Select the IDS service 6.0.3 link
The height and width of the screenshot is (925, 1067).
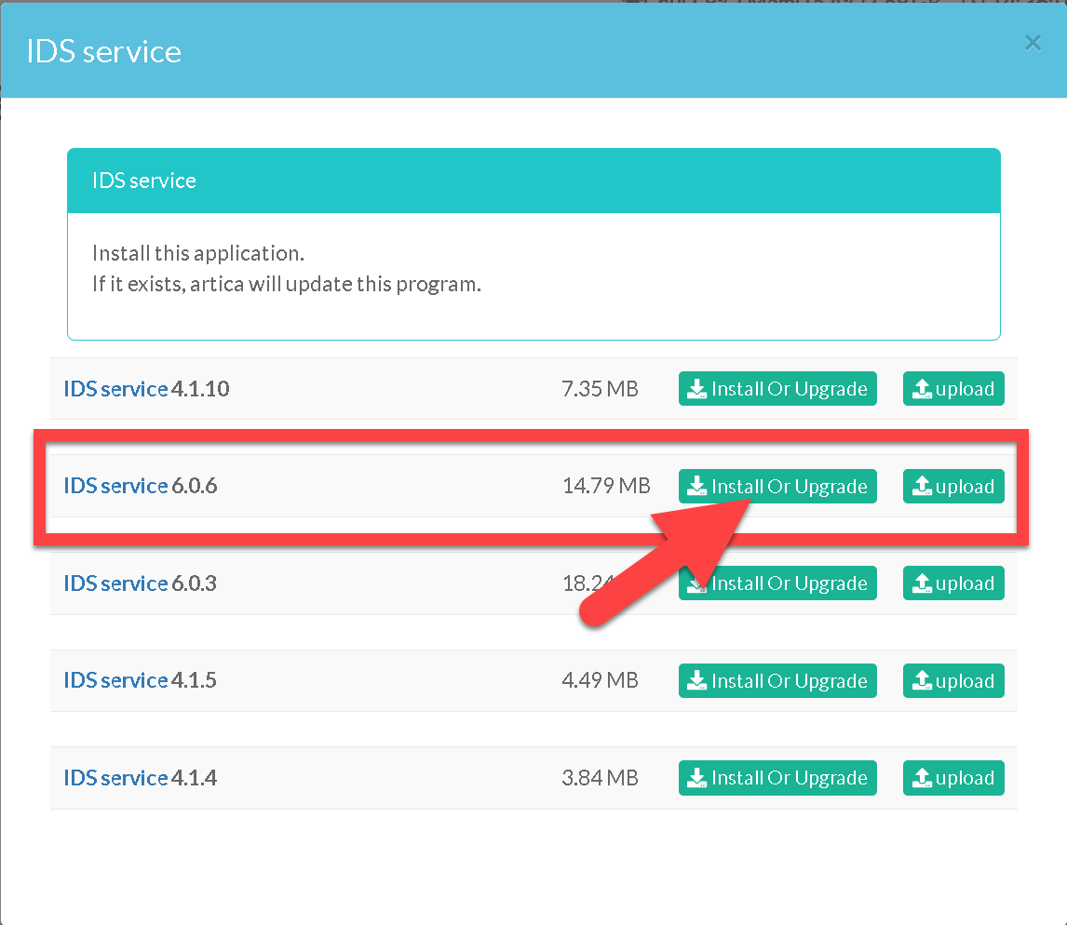point(115,583)
